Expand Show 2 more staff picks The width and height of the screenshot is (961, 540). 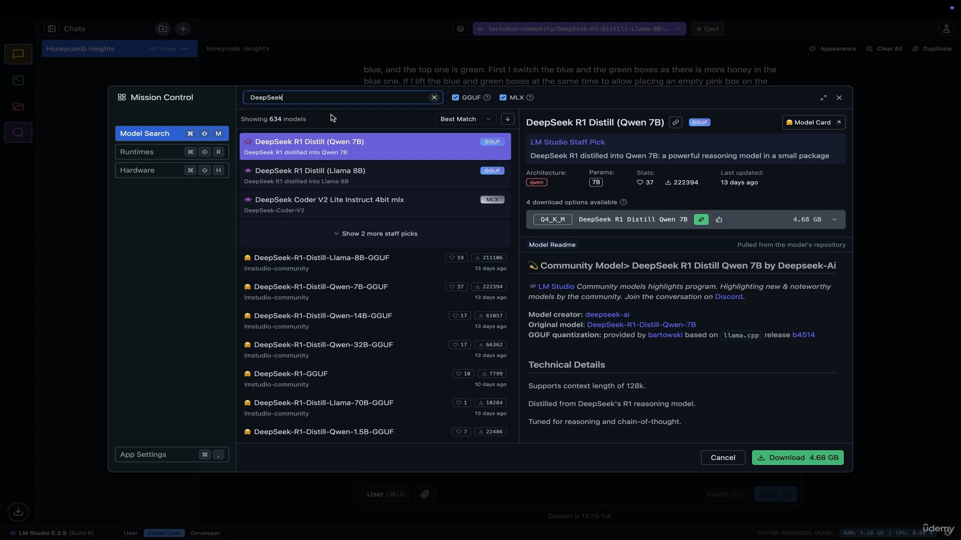pos(375,234)
